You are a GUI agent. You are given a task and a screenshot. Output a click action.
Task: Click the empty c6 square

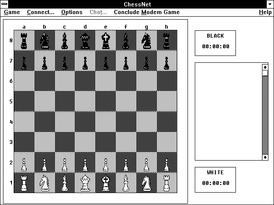click(x=65, y=81)
